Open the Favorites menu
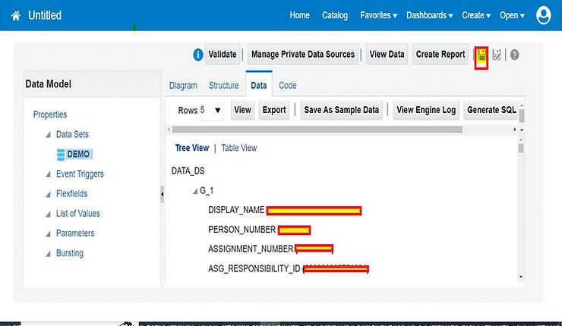The image size is (562, 326). tap(378, 15)
